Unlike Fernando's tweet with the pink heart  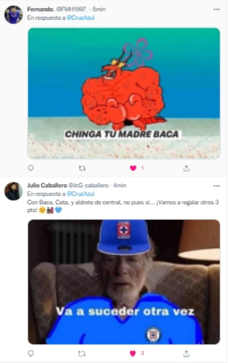[x=133, y=168]
